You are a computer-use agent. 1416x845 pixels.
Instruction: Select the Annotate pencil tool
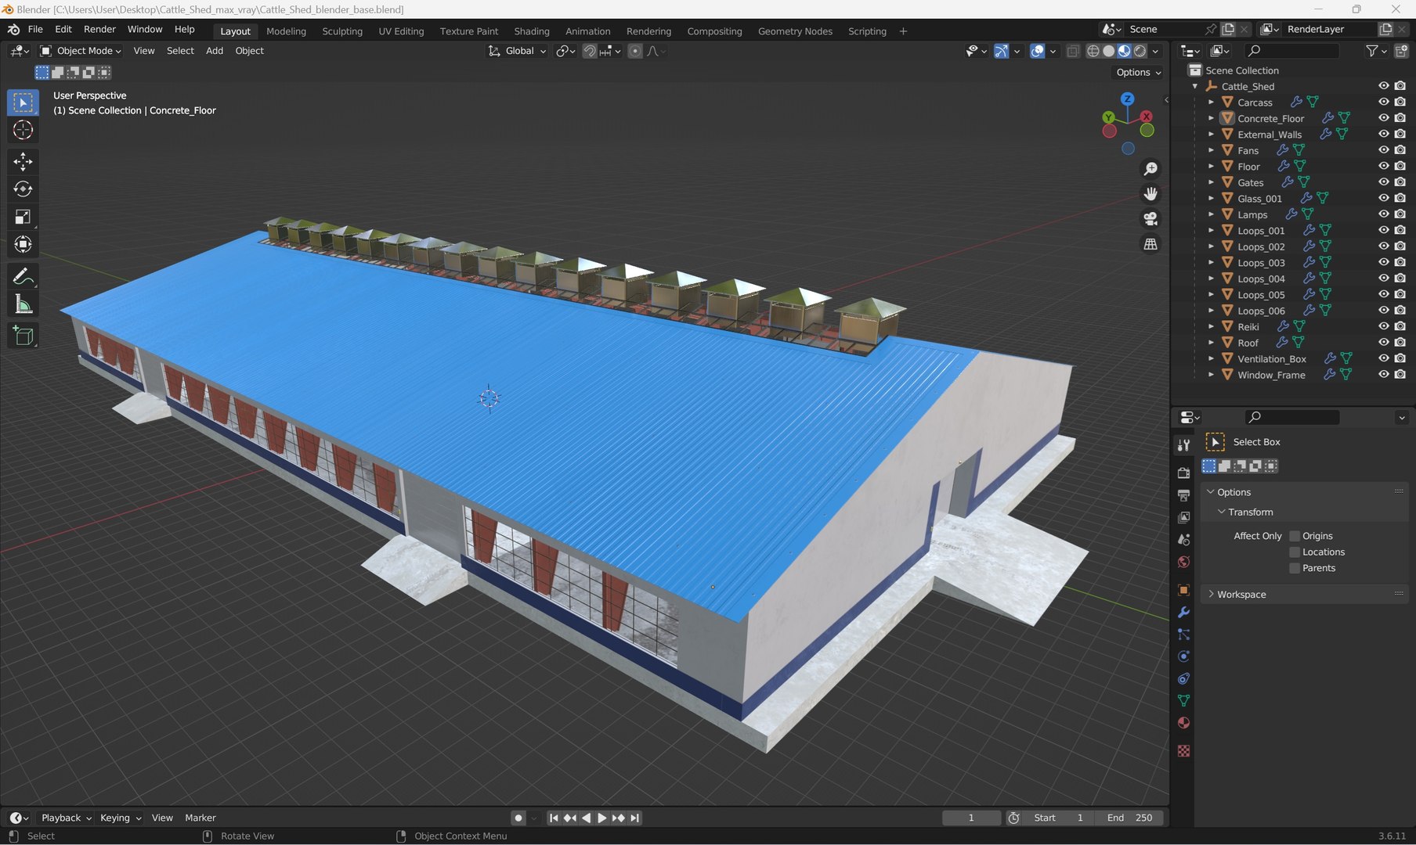click(x=23, y=277)
